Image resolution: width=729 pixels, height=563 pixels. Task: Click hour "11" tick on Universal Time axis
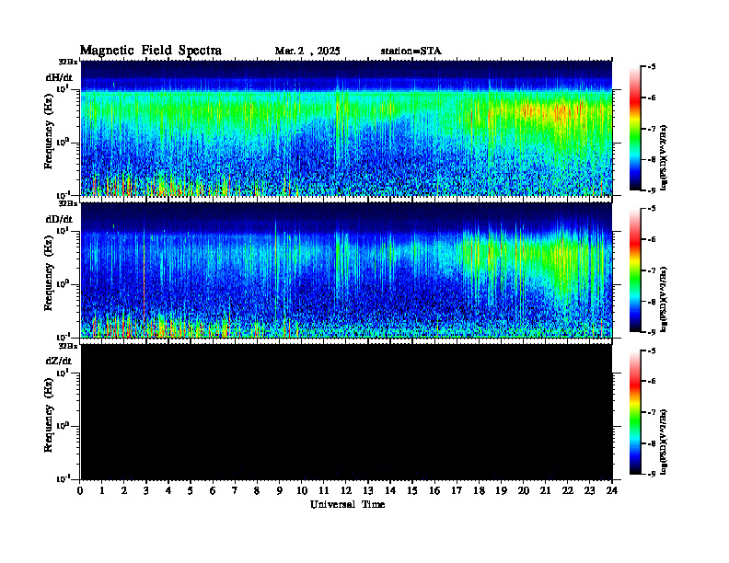pos(324,491)
